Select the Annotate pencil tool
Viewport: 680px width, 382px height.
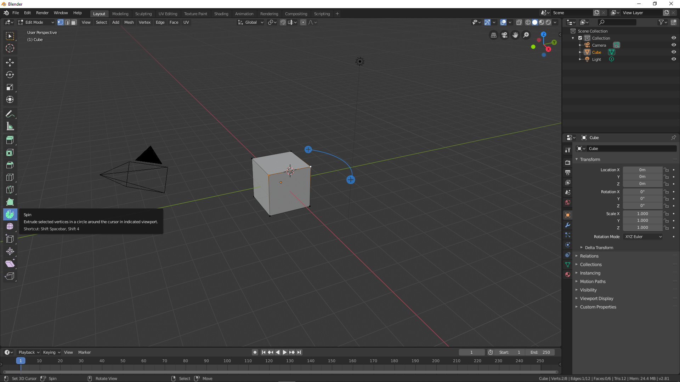[x=10, y=114]
